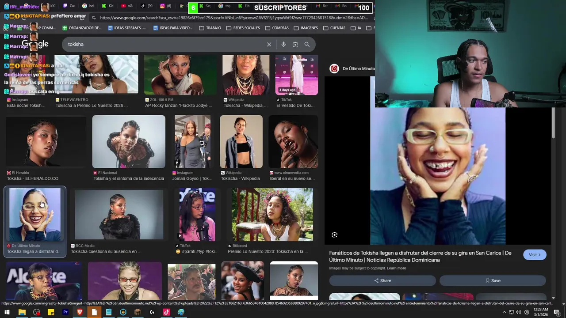Screen dimensions: 566x318
Task: Open the RCC Media 'cuestiona su ausencia' image
Action: pyautogui.click(x=119, y=215)
